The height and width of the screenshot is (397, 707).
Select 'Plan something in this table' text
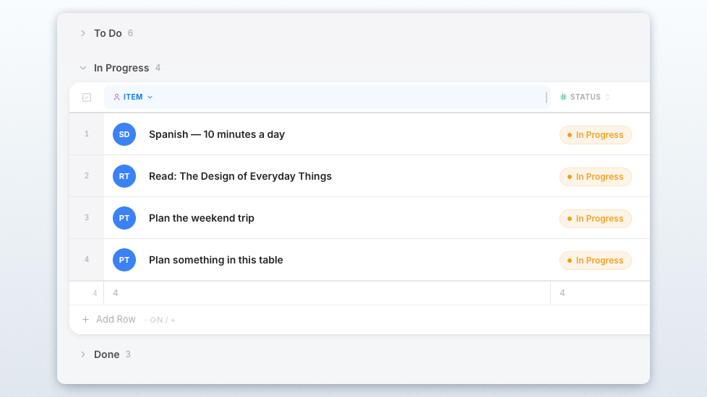(216, 260)
